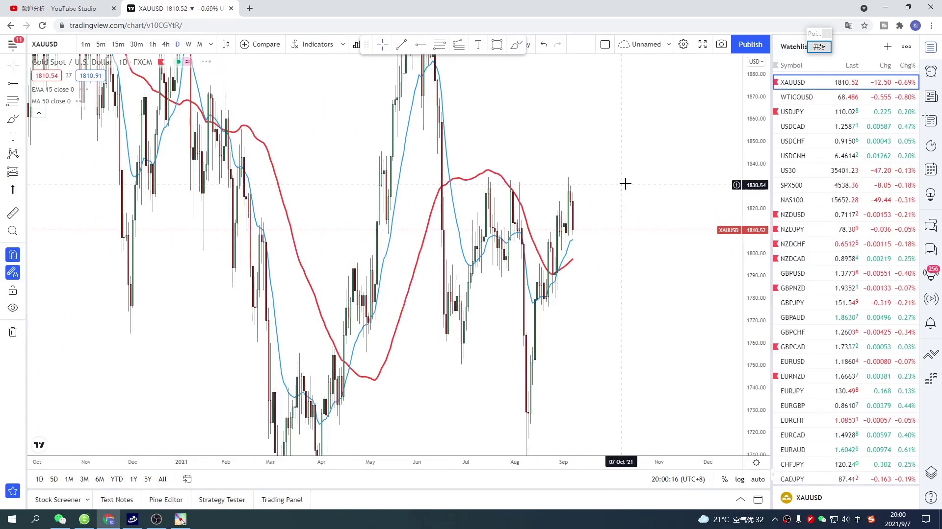Toggle hide all drawings eye icon
The height and width of the screenshot is (529, 942).
click(x=13, y=308)
